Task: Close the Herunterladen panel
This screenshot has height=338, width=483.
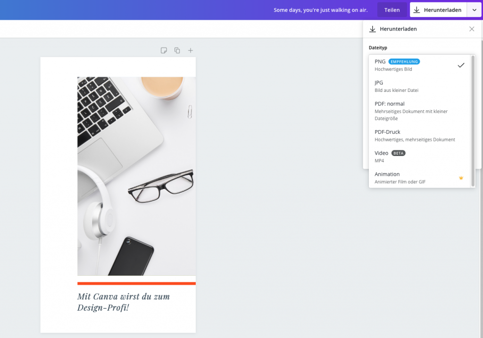Action: [472, 29]
